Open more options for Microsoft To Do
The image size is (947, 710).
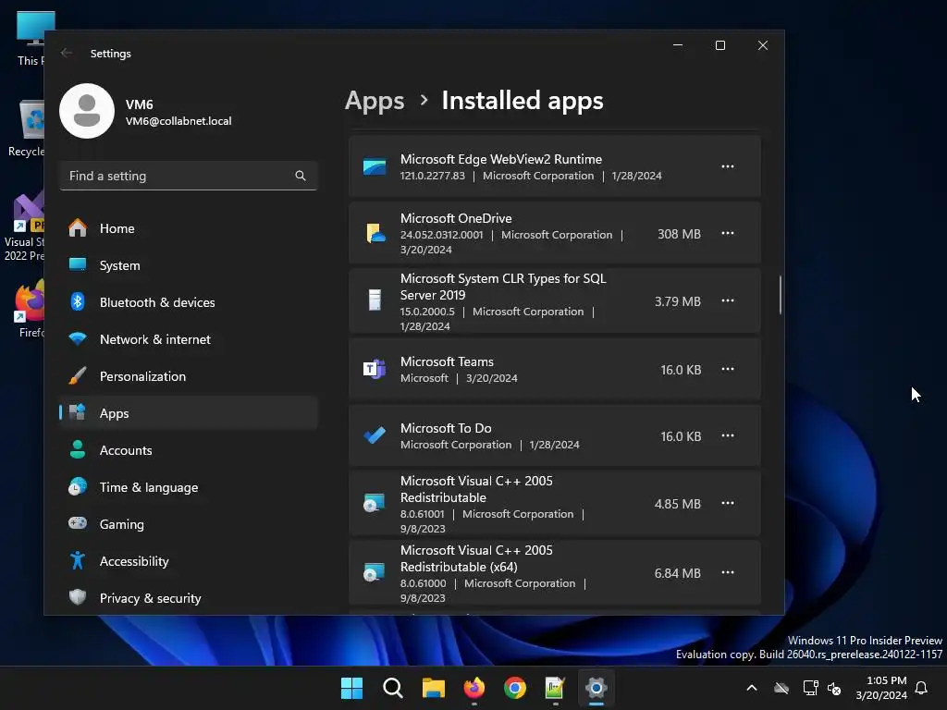pos(728,436)
